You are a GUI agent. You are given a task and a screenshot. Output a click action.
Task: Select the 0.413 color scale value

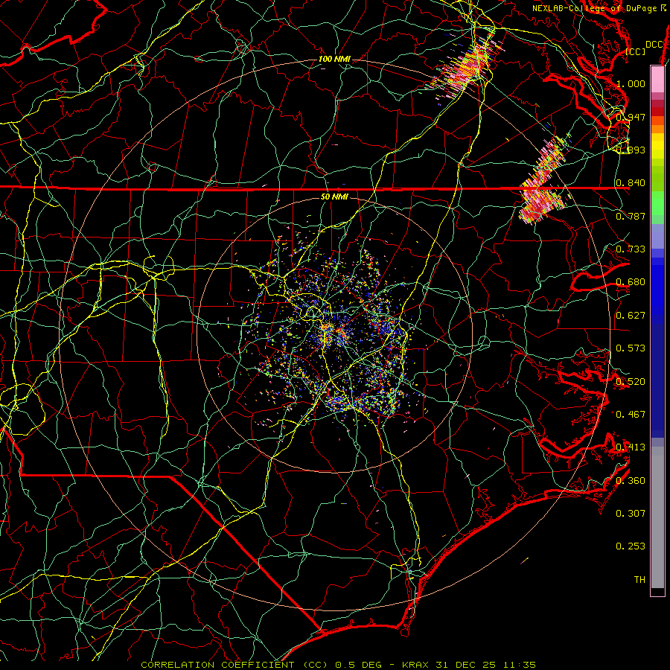631,447
